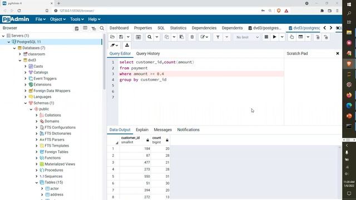Click the Query Tool icon in Browser panel
This screenshot has height=200, width=356.
point(77,28)
